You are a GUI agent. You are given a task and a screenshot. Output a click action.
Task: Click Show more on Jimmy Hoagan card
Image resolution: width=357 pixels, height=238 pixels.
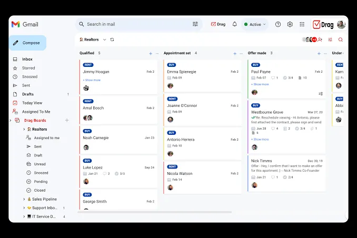[x=92, y=80]
